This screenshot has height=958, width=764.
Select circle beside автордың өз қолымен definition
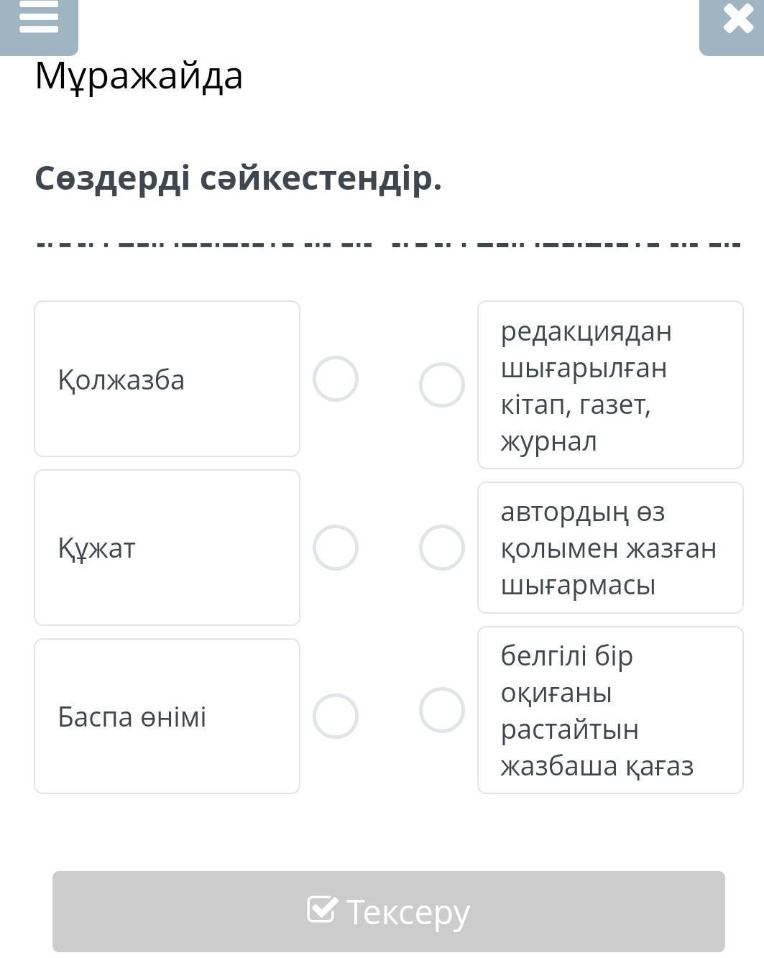click(x=442, y=548)
